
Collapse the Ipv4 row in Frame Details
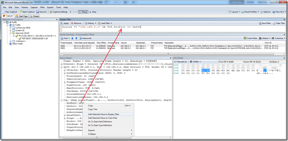tap(62, 67)
